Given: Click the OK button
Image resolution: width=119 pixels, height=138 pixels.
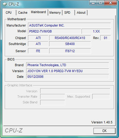Looking at the screenshot, I should pyautogui.click(x=104, y=131).
